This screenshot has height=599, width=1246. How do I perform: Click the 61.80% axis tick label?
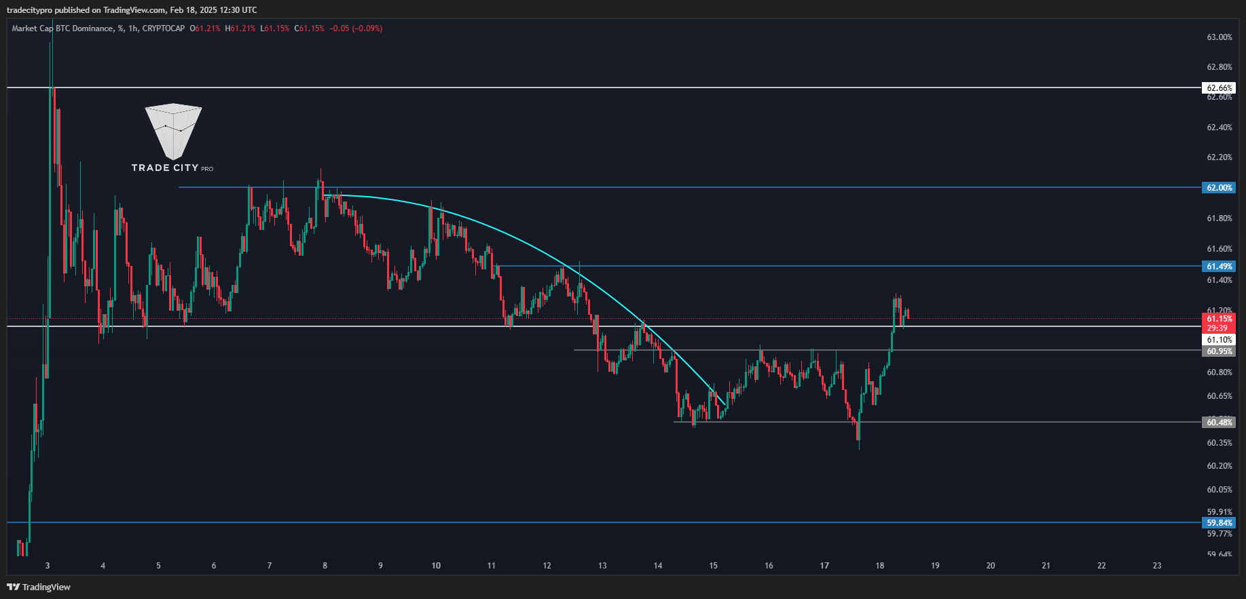[x=1220, y=218]
